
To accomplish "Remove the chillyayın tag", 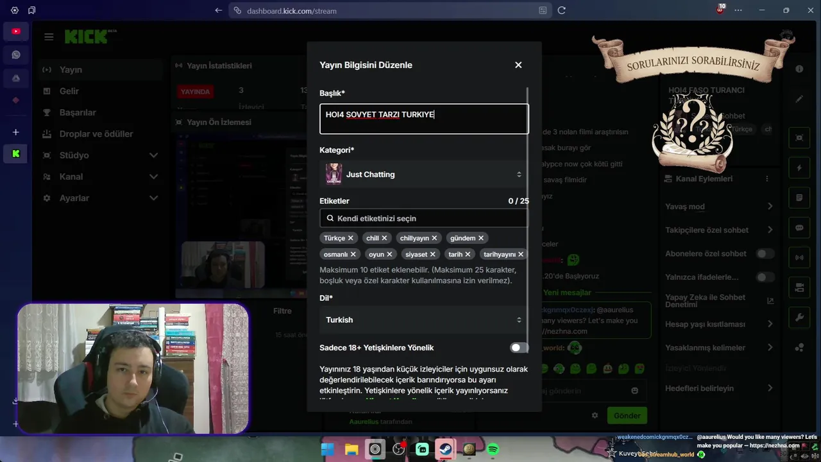I will pos(434,238).
